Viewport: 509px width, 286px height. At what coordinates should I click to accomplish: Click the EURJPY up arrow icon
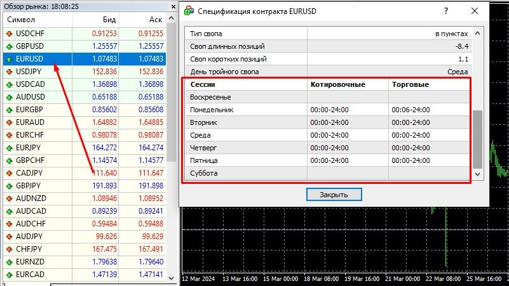click(9, 148)
